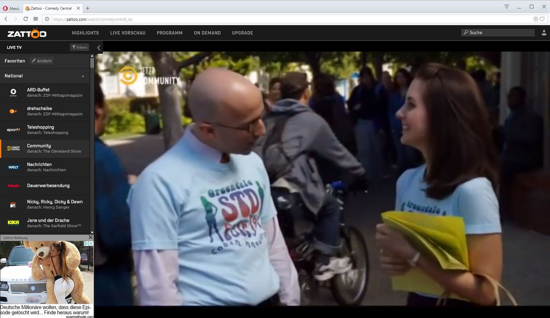This screenshot has height=318, width=550.
Task: Go to the PROGRAMM section
Action: click(x=169, y=33)
